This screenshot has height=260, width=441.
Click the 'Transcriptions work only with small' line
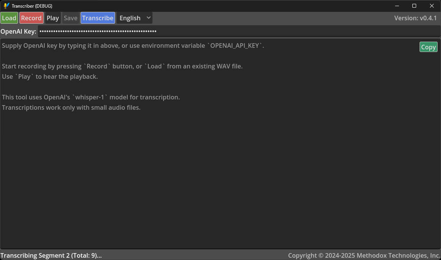point(71,107)
